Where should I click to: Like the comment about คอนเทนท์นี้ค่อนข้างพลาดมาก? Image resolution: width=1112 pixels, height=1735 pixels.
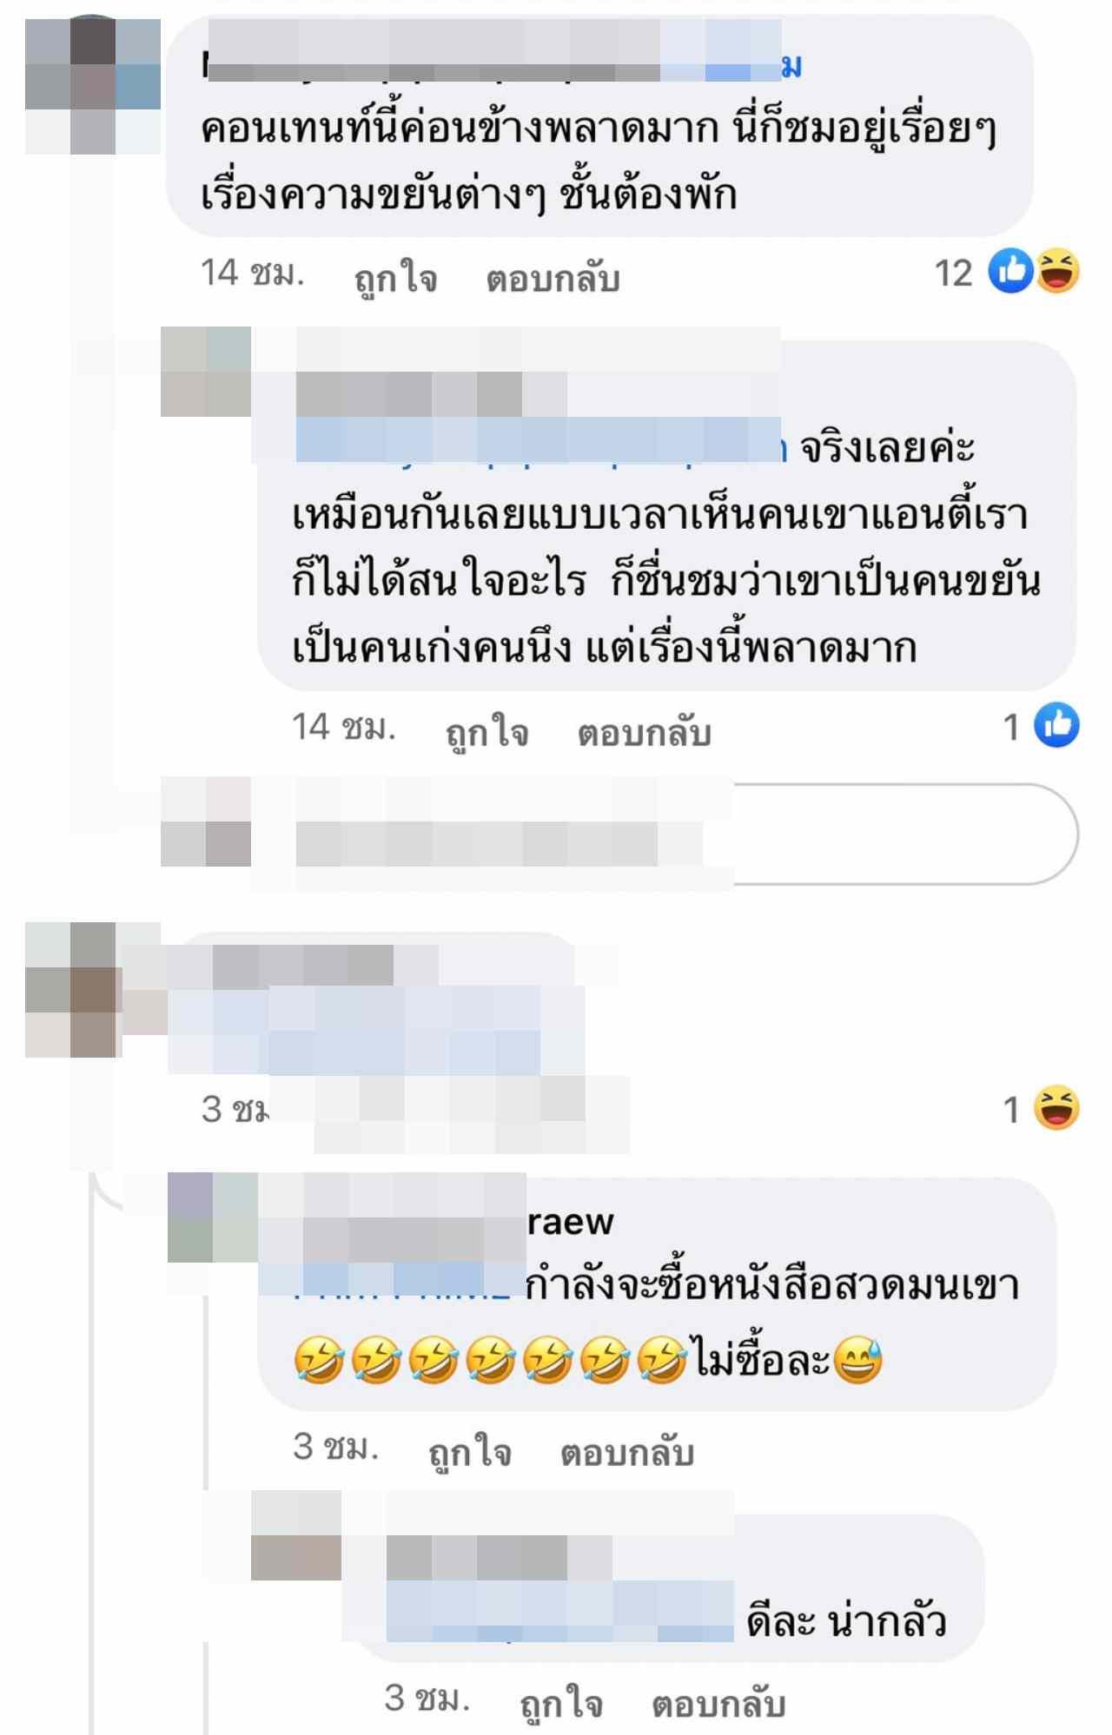[x=395, y=279]
